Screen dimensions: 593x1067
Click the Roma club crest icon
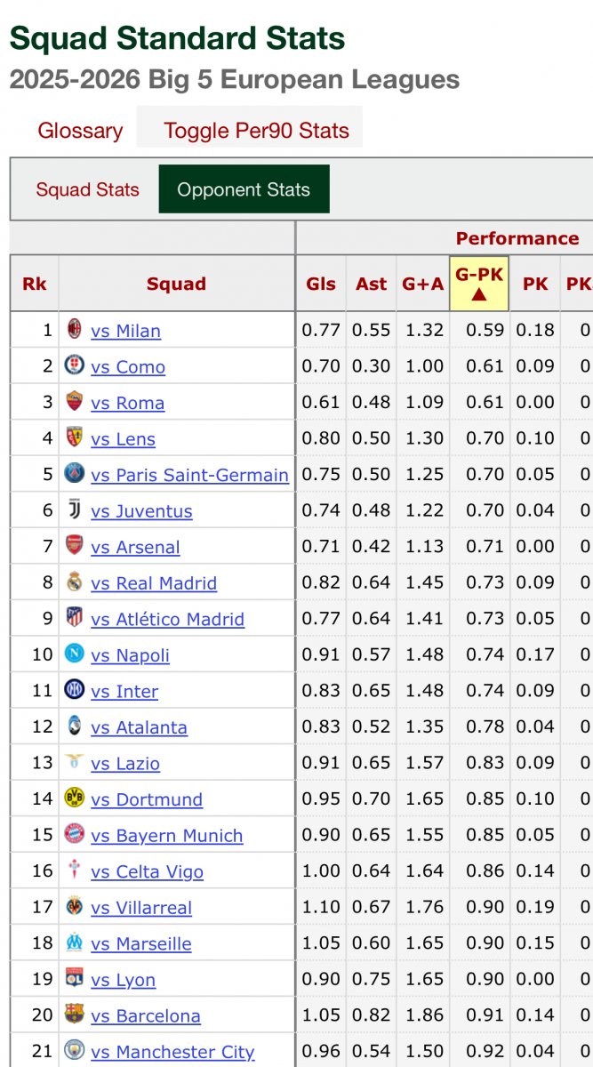click(x=75, y=402)
